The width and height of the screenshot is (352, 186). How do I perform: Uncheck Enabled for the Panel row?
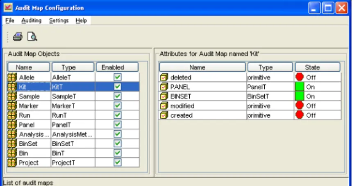pyautogui.click(x=118, y=124)
